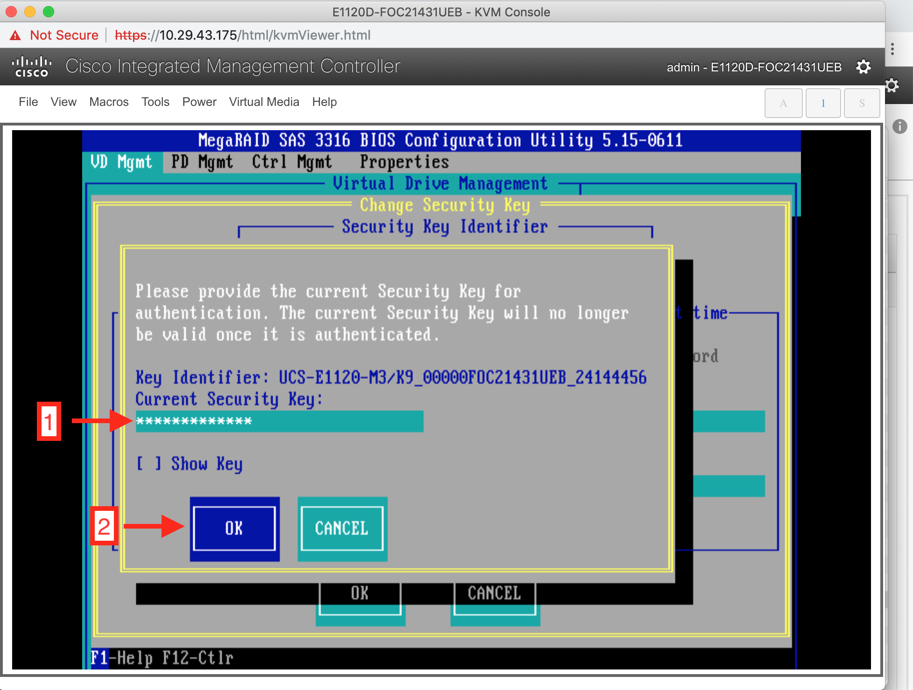913x690 pixels.
Task: Click the gear icon on the right edge
Action: click(892, 85)
